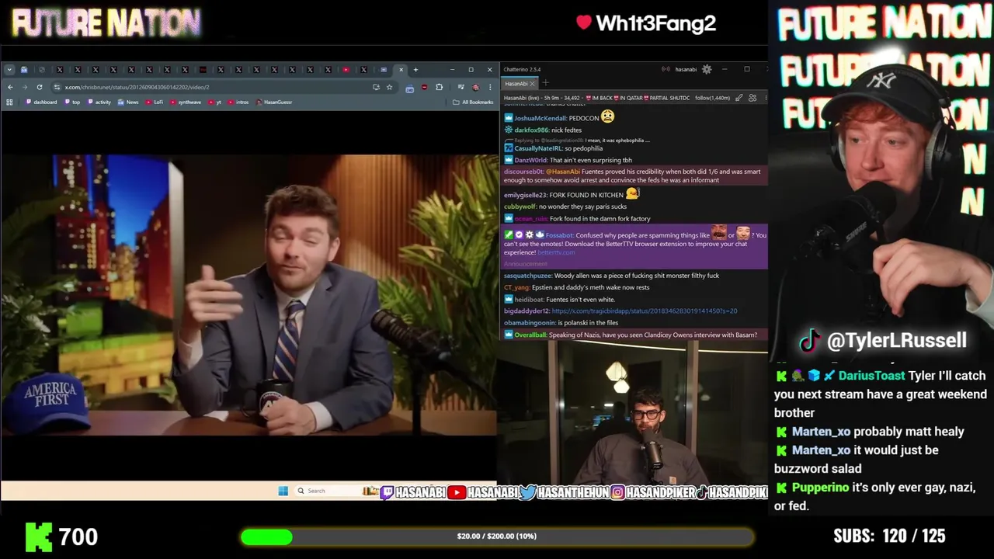Open the bookmarks bar apps grid icon
The image size is (994, 559).
[9, 102]
